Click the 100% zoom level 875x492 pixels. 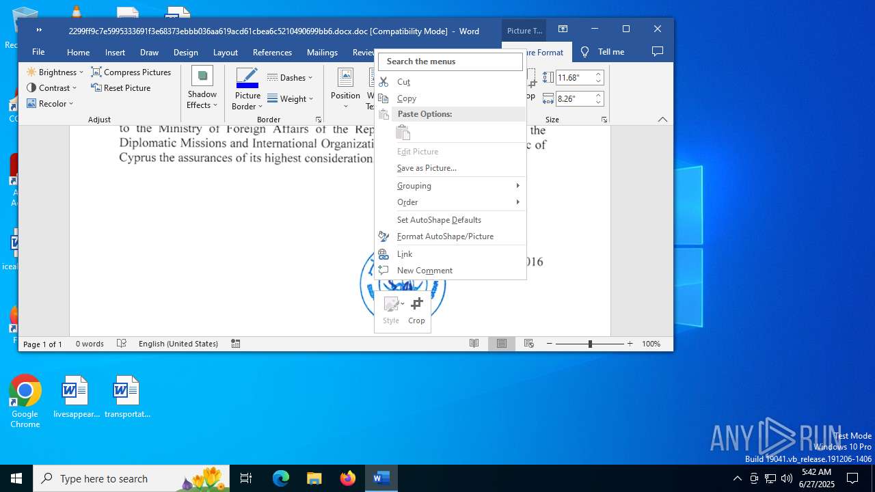651,344
